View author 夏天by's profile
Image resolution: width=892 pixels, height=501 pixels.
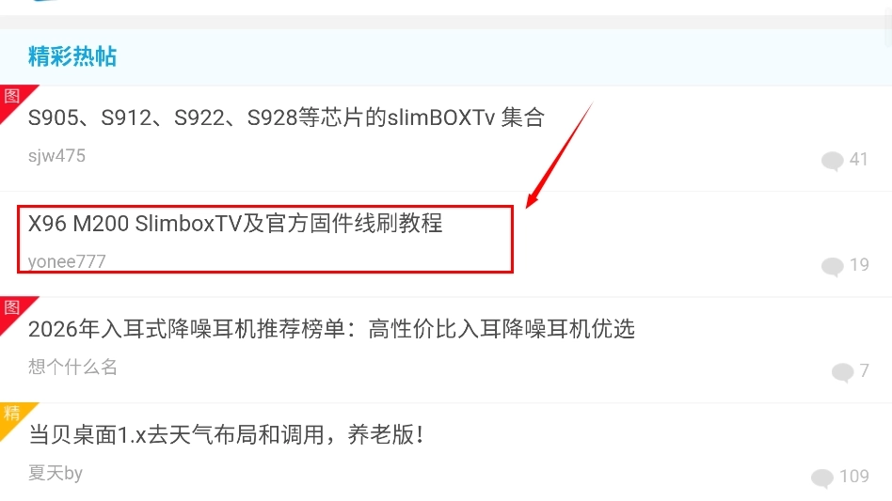(56, 473)
